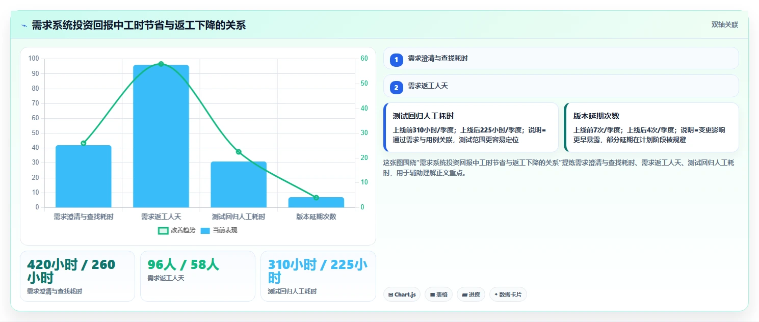Open the 测试回归人工耗时 info card
Screen dimensions: 759x322
(x=471, y=127)
